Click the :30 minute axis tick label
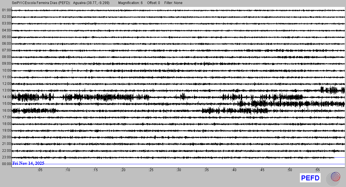Image resolution: width=346 pixels, height=187 pixels. tap(178, 170)
